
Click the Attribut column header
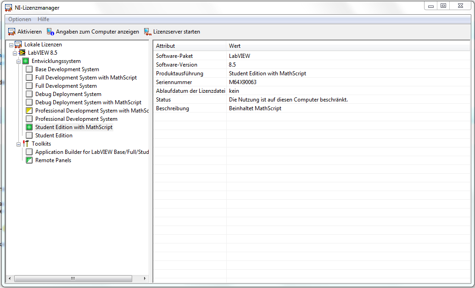tap(190, 46)
